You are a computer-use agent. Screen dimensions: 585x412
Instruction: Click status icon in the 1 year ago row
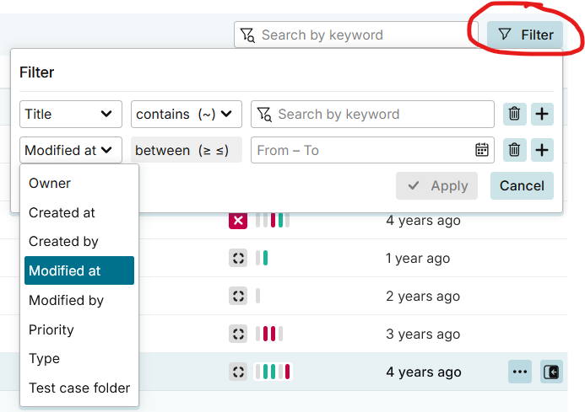pyautogui.click(x=238, y=259)
